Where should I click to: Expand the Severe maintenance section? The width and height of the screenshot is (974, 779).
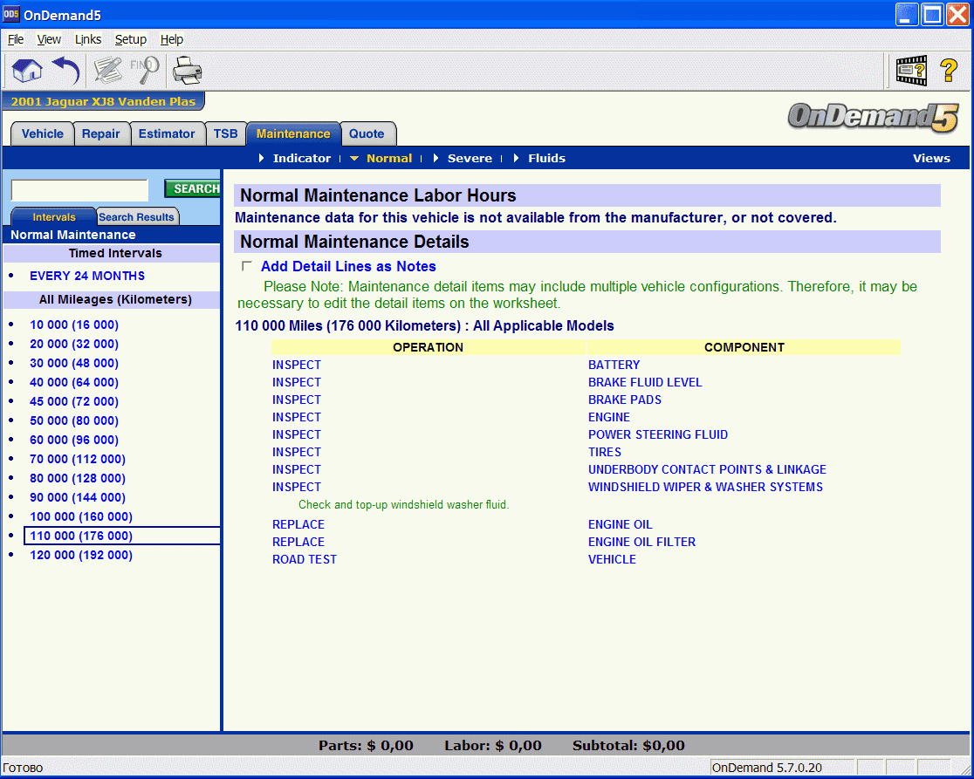pos(470,158)
